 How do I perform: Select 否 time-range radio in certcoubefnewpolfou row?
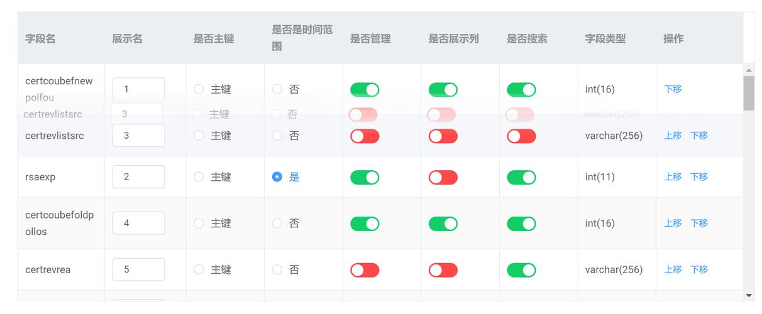277,89
